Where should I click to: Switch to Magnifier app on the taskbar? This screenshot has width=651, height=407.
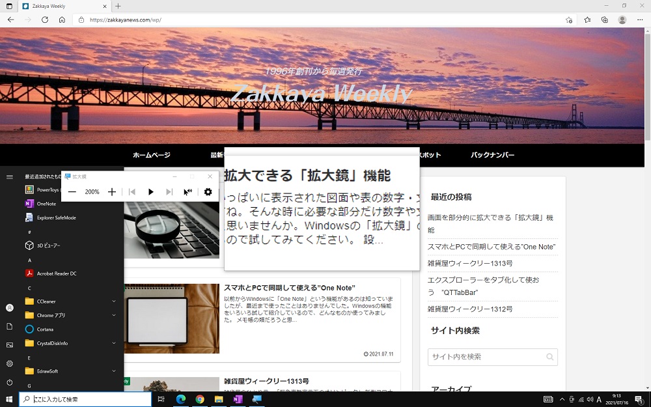point(257,399)
